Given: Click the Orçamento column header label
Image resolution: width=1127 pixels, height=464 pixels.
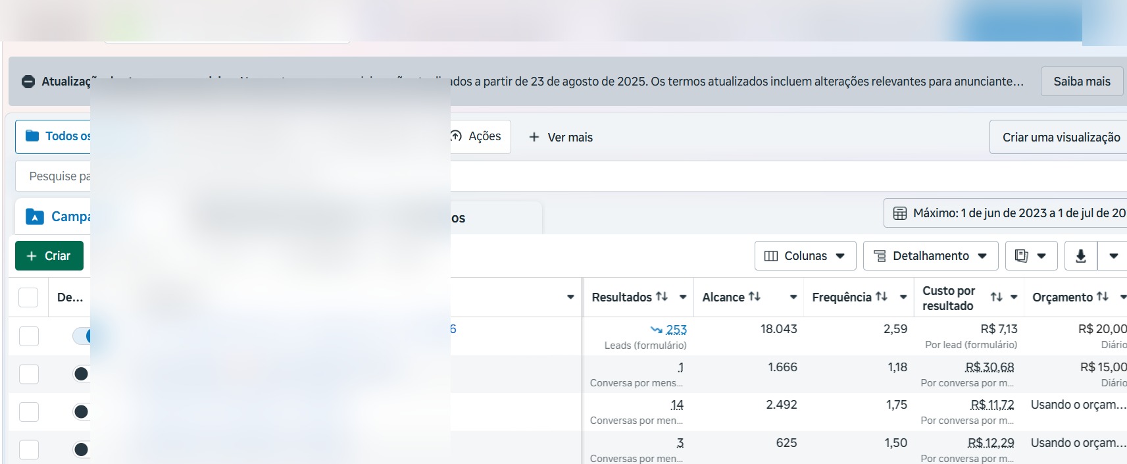Looking at the screenshot, I should tap(1062, 297).
